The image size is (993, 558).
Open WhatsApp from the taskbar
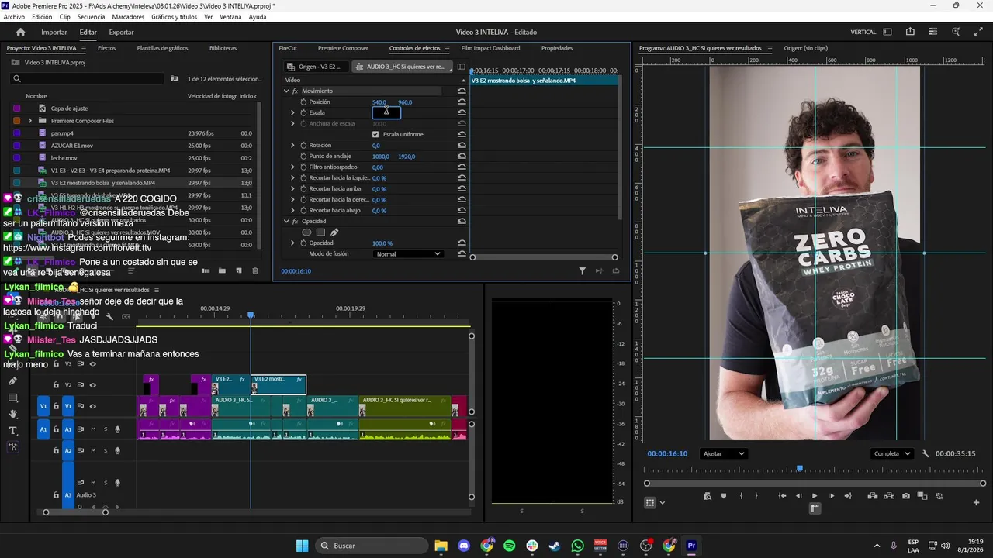click(x=577, y=546)
